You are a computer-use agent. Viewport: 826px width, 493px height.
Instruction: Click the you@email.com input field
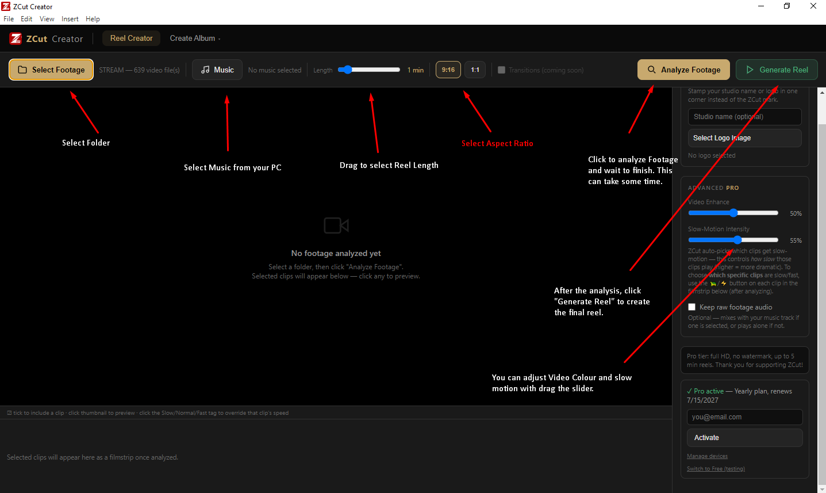click(744, 417)
